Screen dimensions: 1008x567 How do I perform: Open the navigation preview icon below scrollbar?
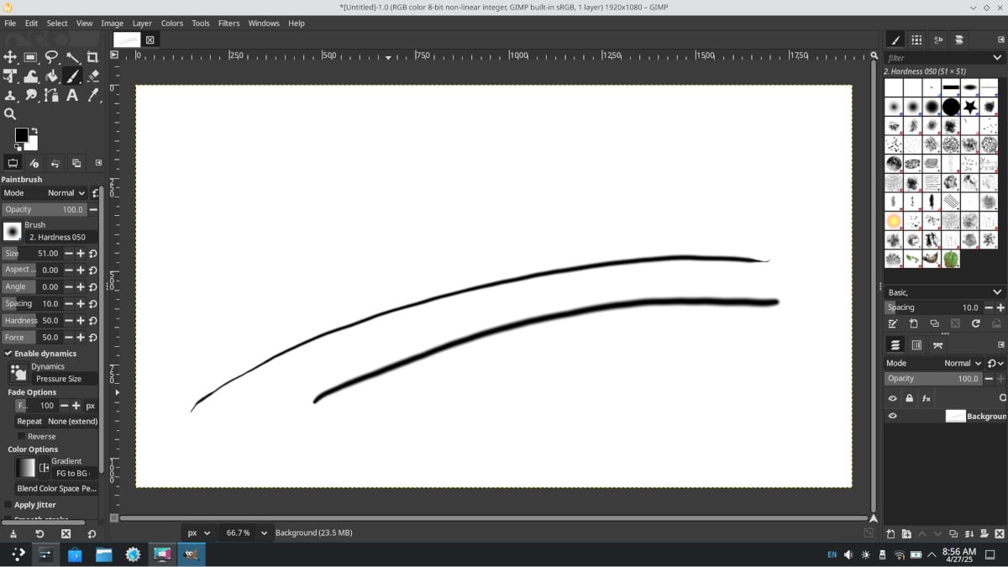tap(874, 518)
